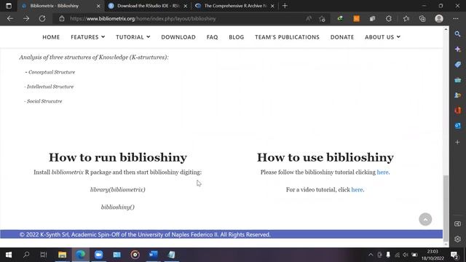The height and width of the screenshot is (262, 466).
Task: Open browser extensions puzzle menu
Action: pos(389,18)
